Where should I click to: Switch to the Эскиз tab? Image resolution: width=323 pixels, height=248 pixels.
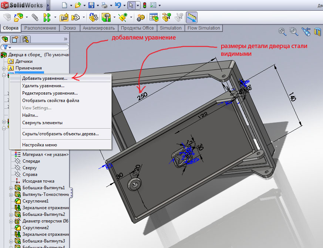click(70, 28)
